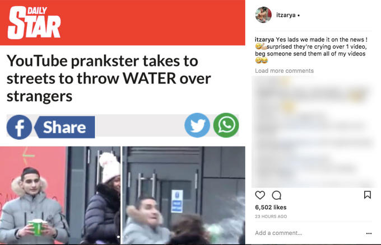The height and width of the screenshot is (245, 381).
Task: Share the article via WhatsApp icon
Action: (x=226, y=125)
